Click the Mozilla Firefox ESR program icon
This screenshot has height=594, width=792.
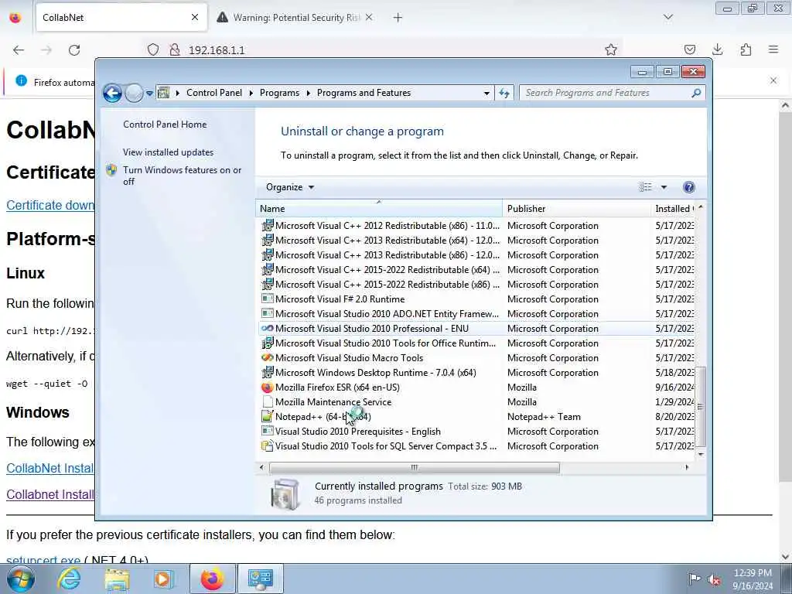pos(267,387)
